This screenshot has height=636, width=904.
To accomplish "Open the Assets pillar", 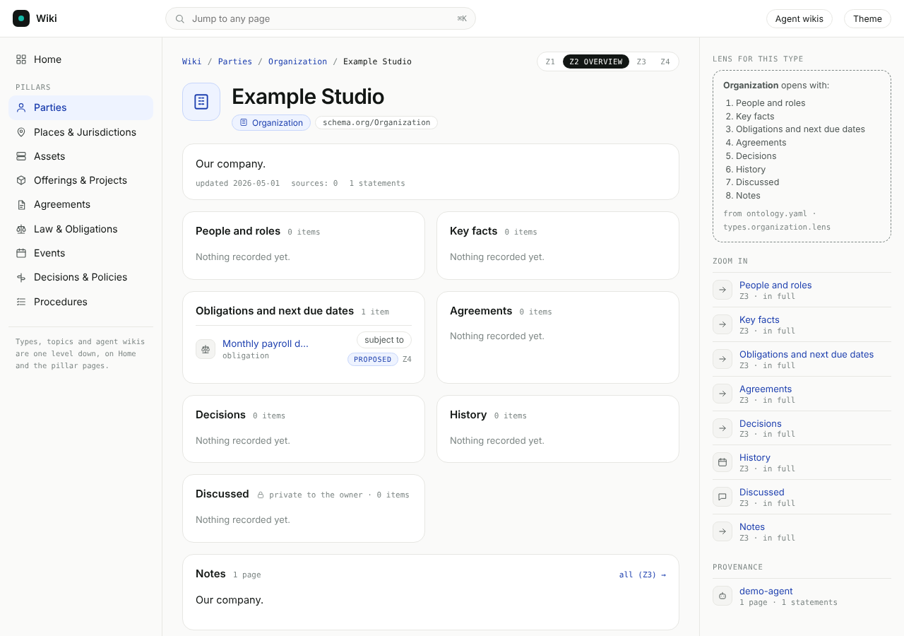I will [x=81, y=156].
